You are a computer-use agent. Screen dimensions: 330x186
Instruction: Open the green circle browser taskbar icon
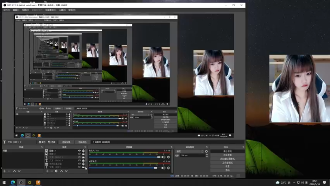(x=30, y=182)
